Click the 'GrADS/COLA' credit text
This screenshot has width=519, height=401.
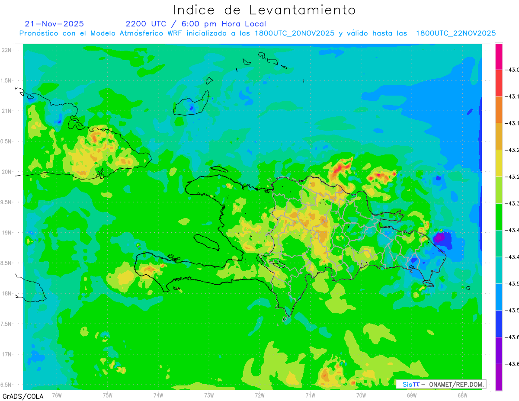coord(23,396)
